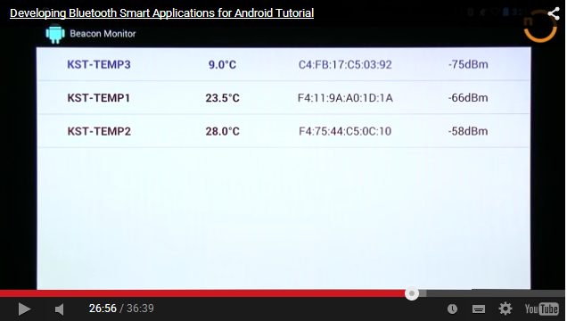Select the KST-TEMP2 beacon row
The width and height of the screenshot is (567, 321).
click(x=283, y=131)
